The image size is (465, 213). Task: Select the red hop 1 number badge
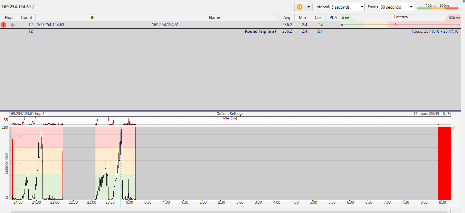[x=3, y=25]
